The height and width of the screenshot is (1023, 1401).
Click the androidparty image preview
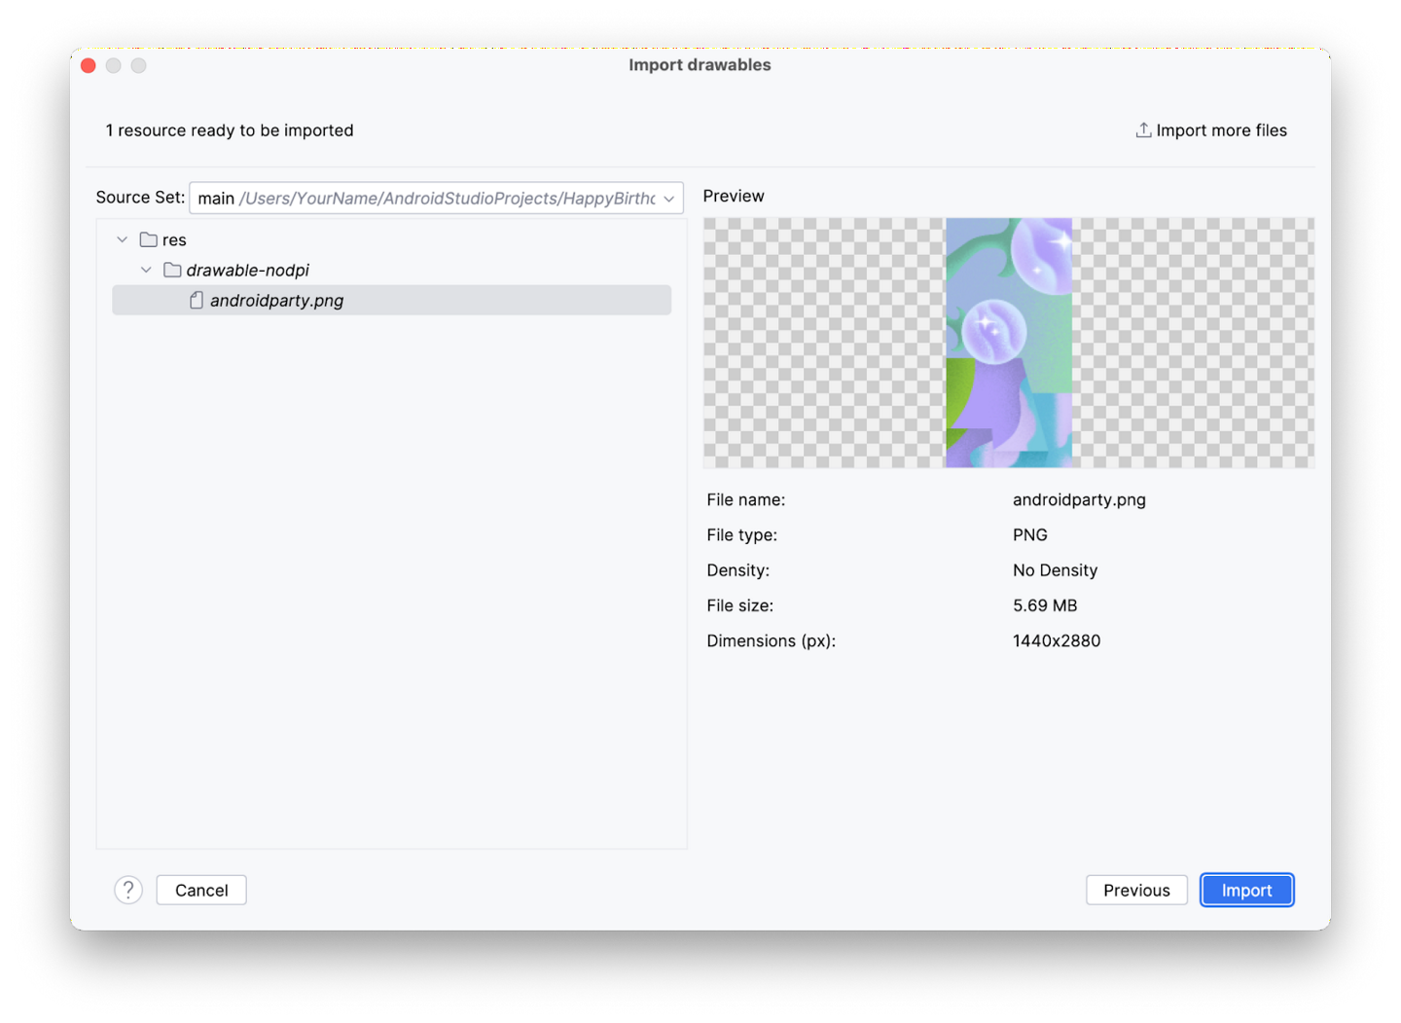[x=1009, y=343]
